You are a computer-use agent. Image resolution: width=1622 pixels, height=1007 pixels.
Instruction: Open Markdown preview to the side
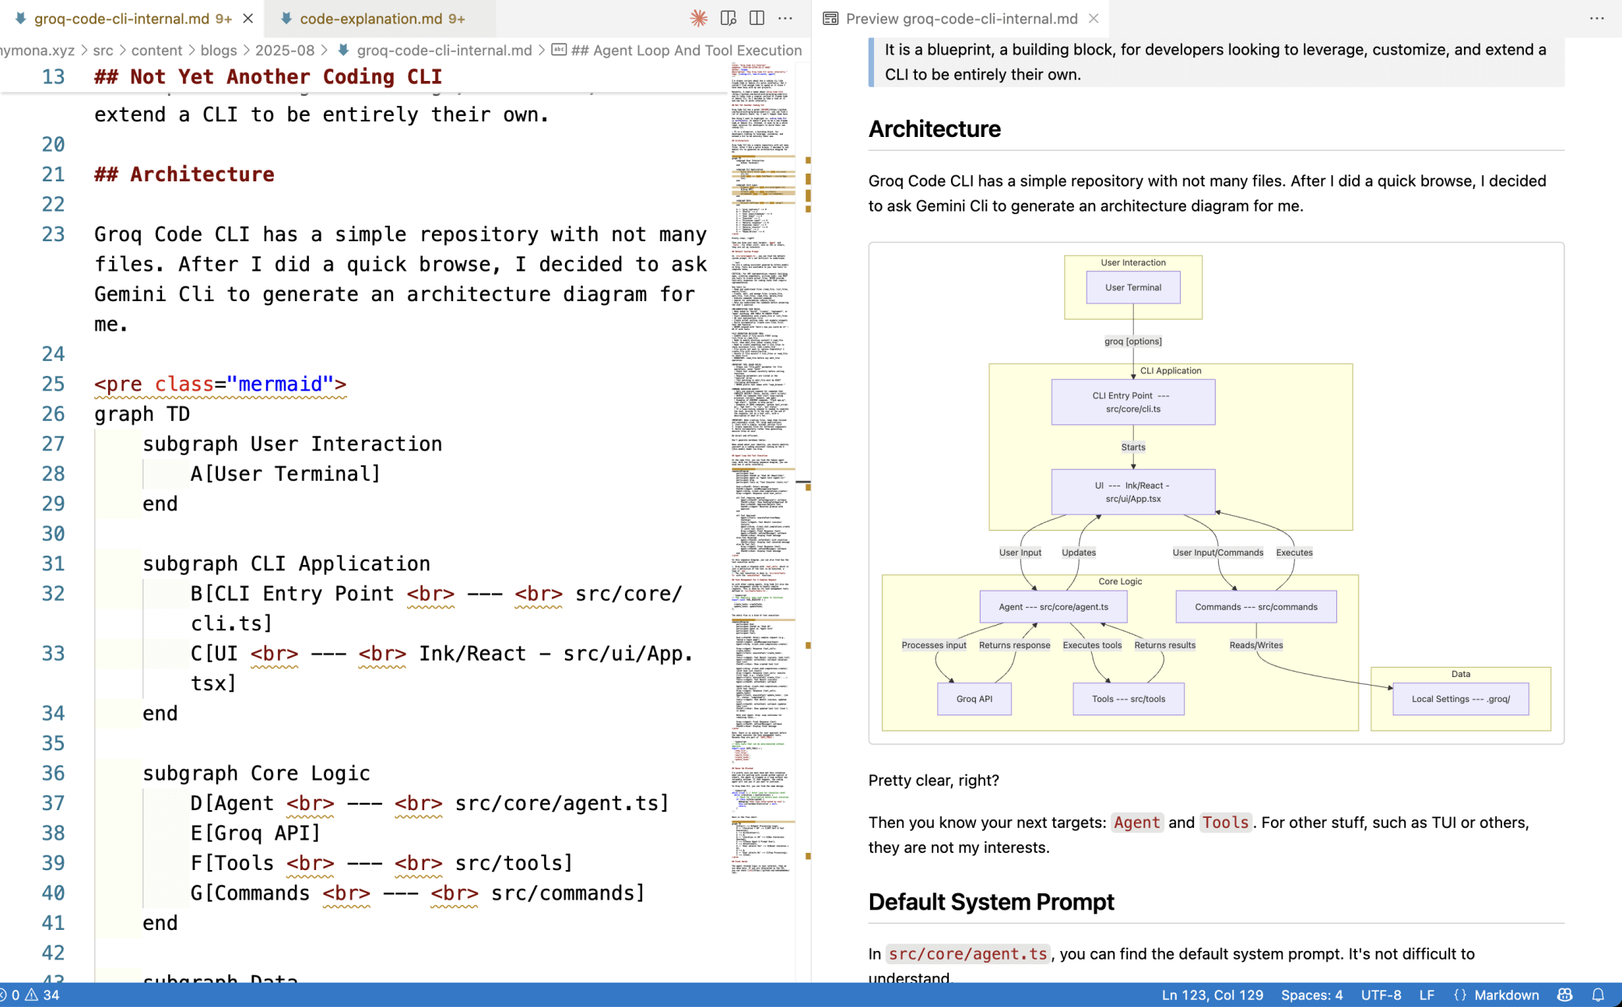728,18
